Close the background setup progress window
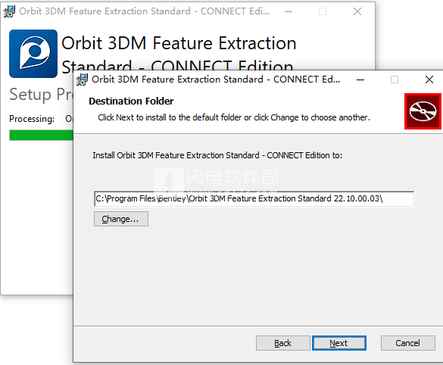The image size is (443, 365). pos(357,11)
